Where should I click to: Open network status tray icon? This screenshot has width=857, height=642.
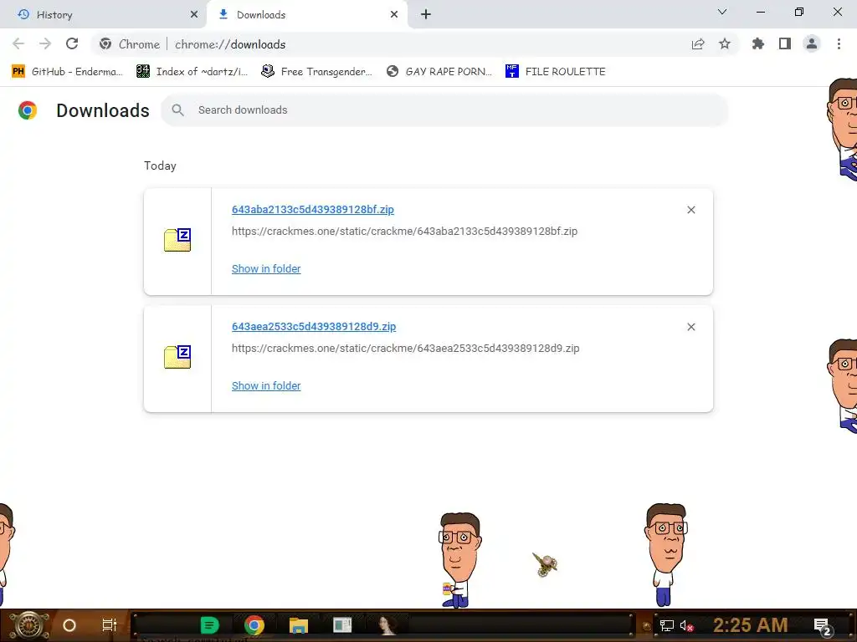pyautogui.click(x=666, y=625)
